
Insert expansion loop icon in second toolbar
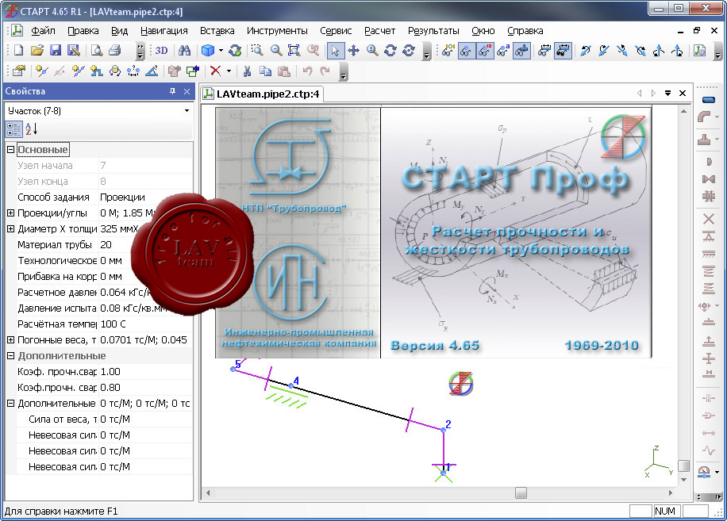pyautogui.click(x=97, y=71)
